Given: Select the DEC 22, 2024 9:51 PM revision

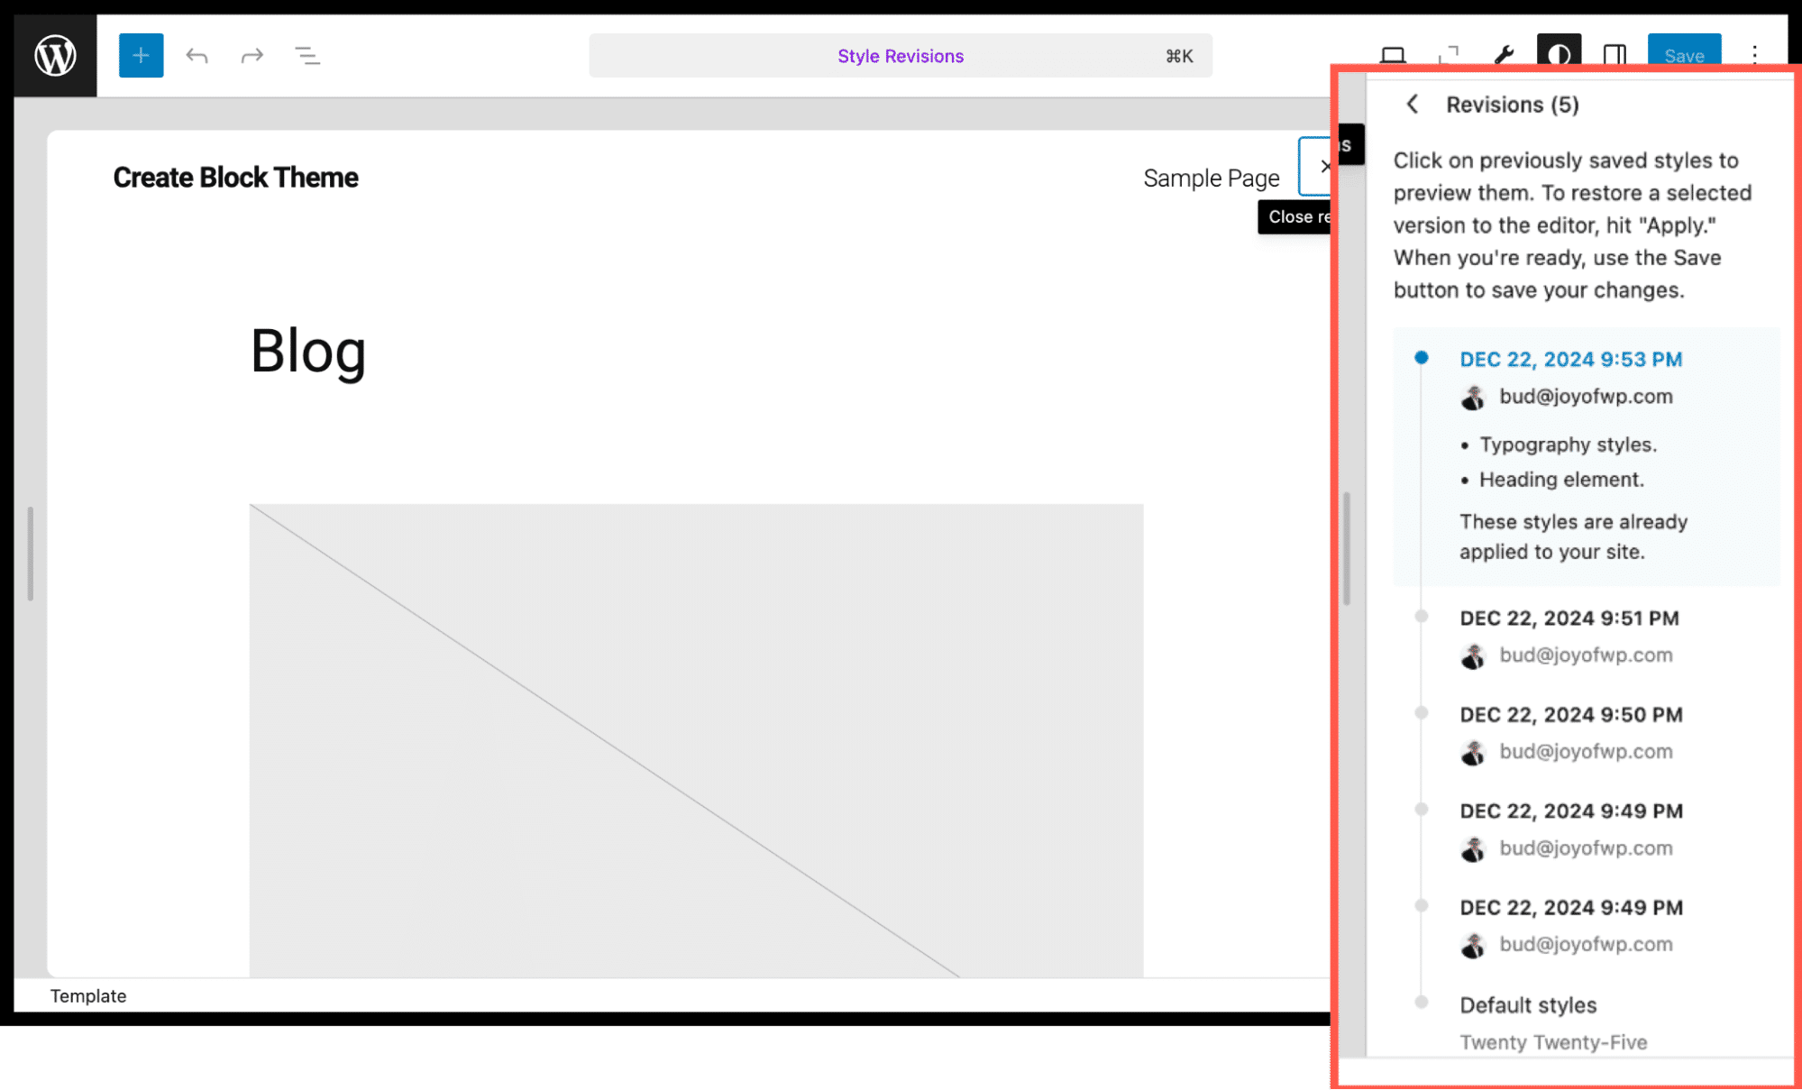Looking at the screenshot, I should 1569,618.
